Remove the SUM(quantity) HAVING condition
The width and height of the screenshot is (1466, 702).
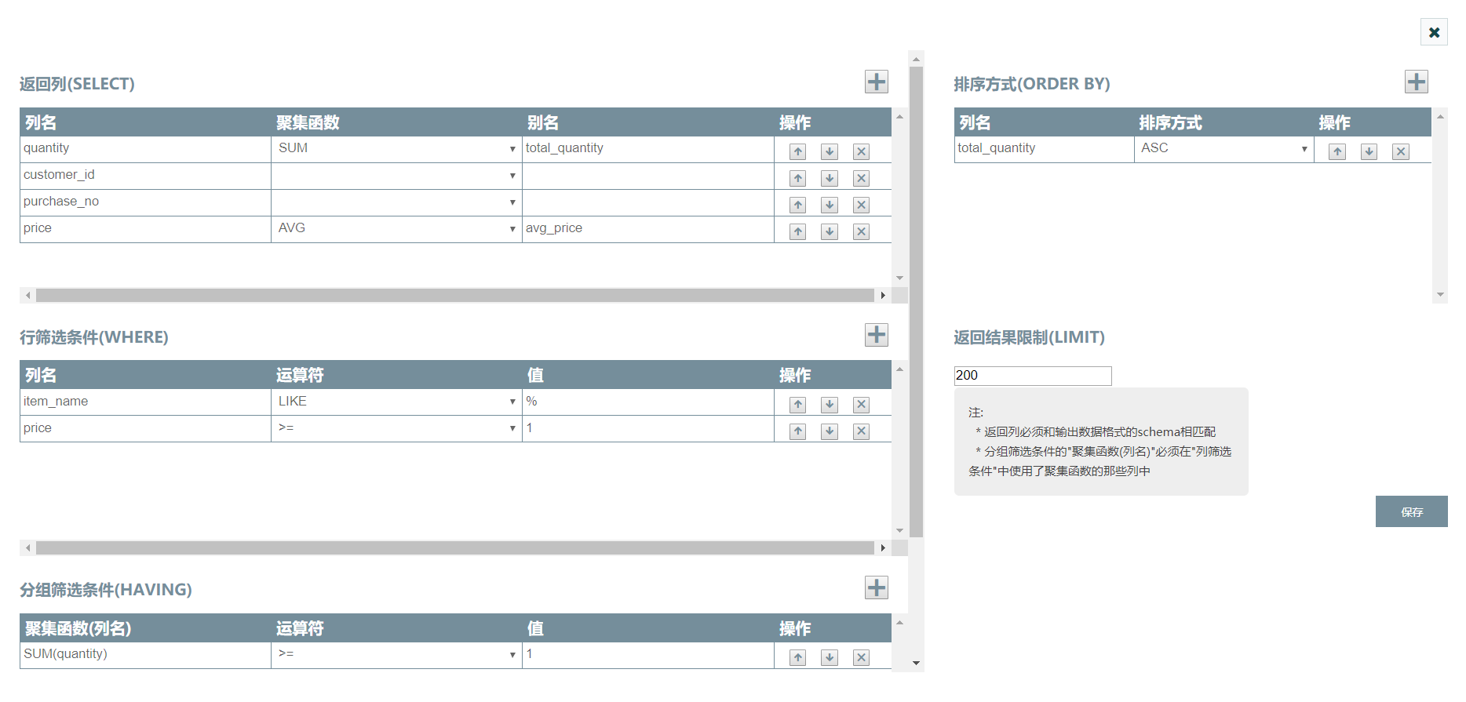pyautogui.click(x=861, y=658)
